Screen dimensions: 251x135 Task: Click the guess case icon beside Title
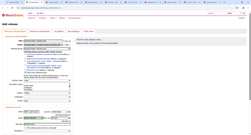pos(64,41)
